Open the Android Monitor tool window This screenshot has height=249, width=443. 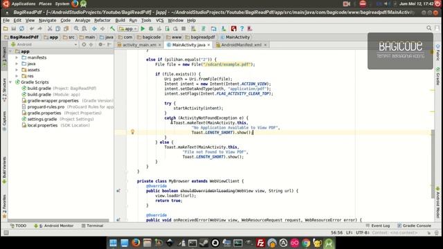click(54, 225)
